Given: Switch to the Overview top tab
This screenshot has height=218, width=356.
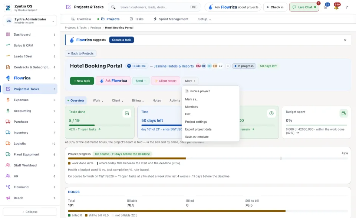Looking at the screenshot, I should 81,19.
